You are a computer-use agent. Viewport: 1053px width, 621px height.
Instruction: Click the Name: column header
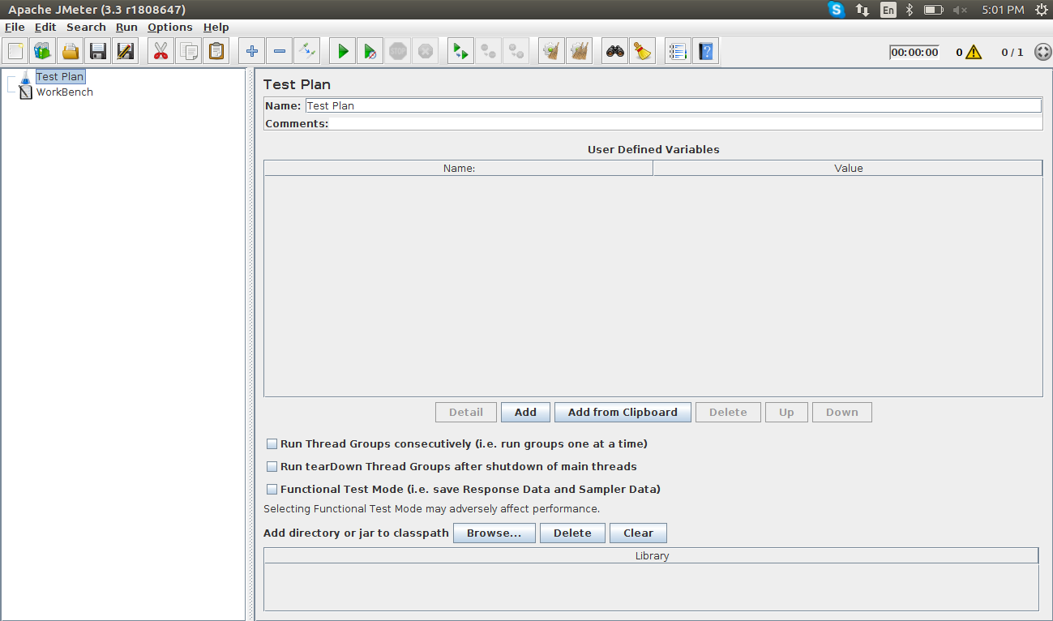point(459,169)
